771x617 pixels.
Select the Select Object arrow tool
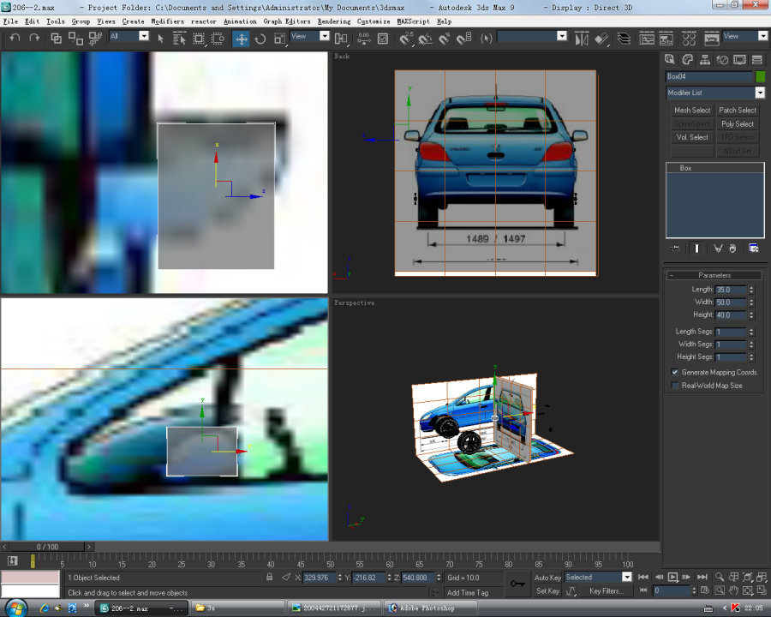[x=160, y=39]
